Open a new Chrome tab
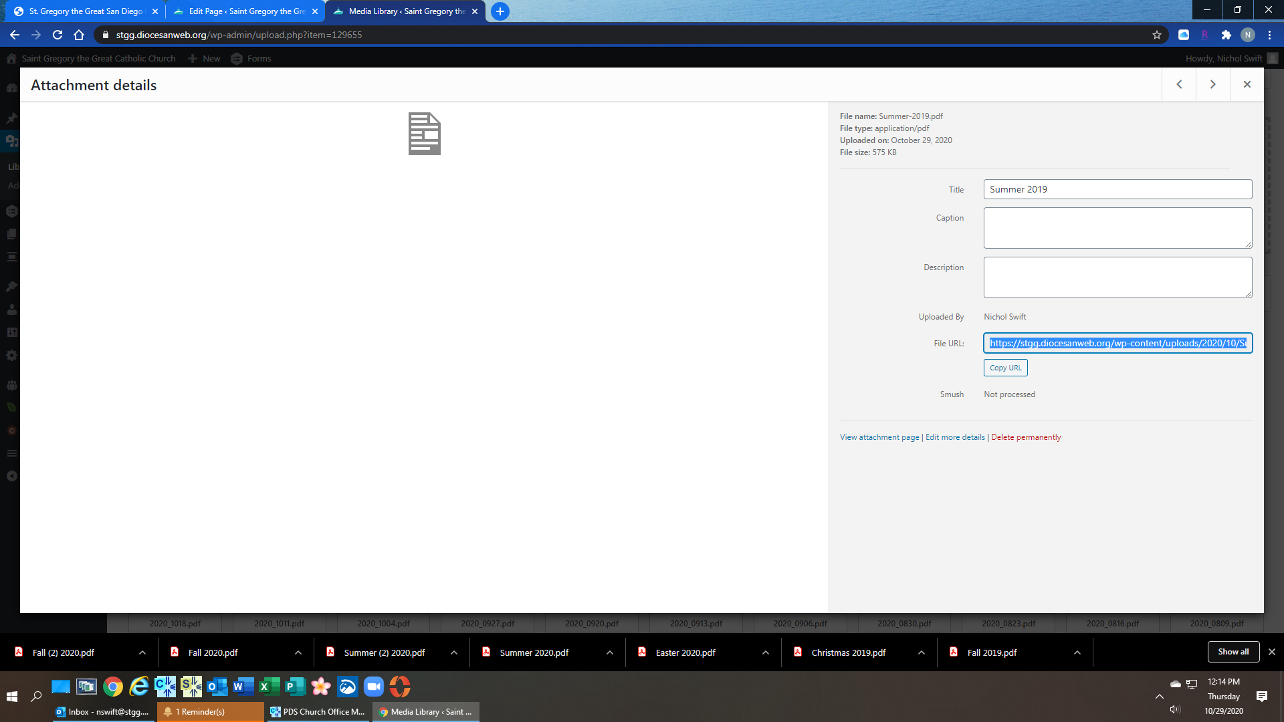Viewport: 1284px width, 722px height. coord(500,11)
